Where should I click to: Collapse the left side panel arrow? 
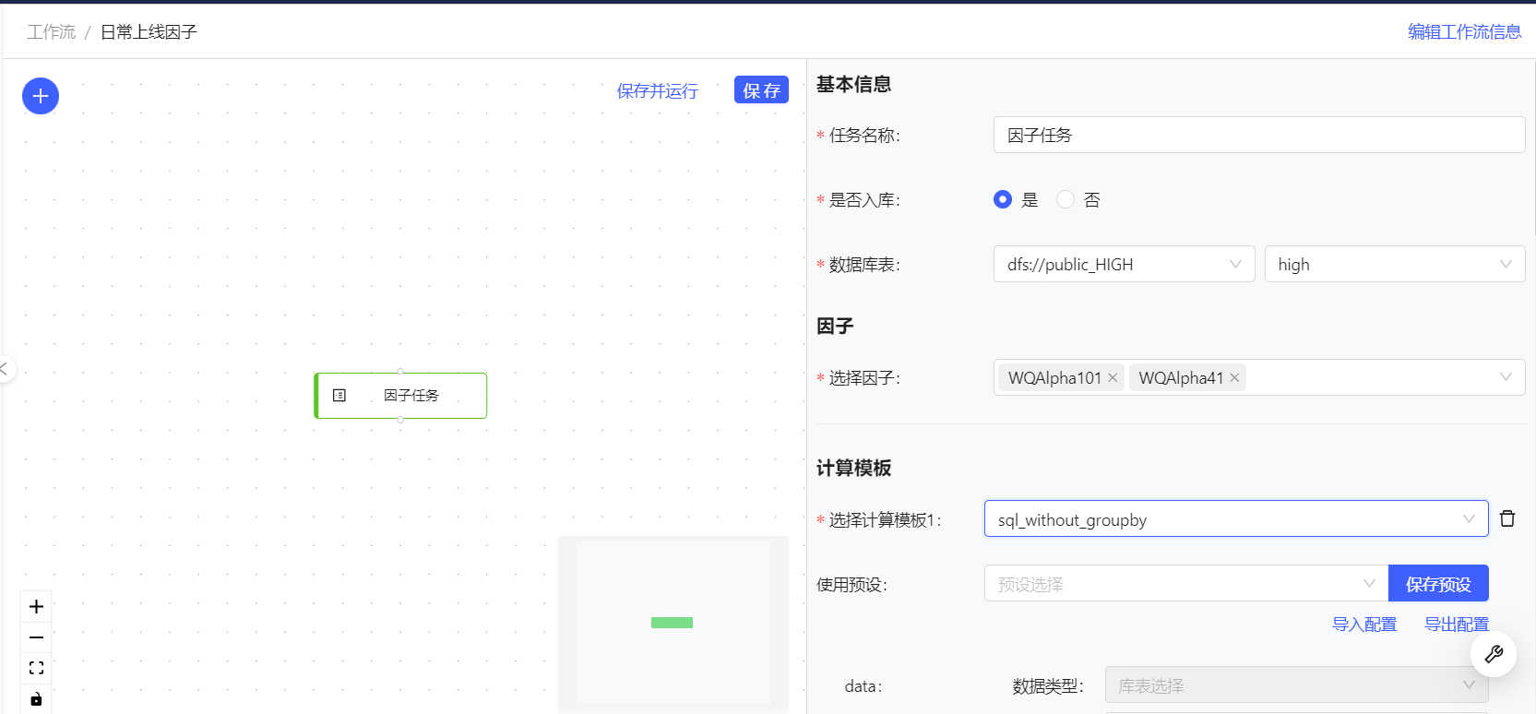[x=5, y=369]
